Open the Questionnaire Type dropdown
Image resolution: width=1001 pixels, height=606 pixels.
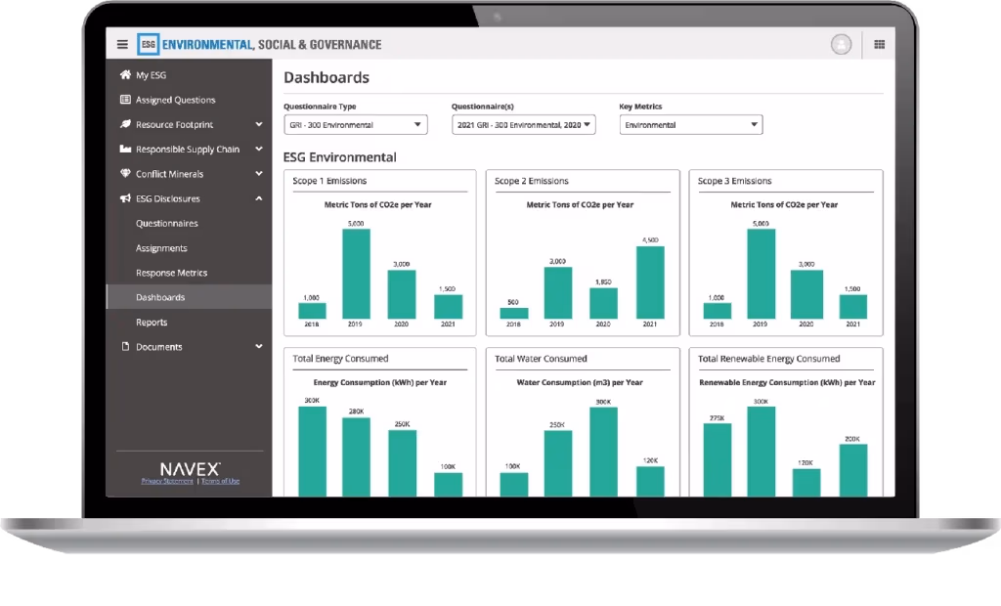click(356, 124)
